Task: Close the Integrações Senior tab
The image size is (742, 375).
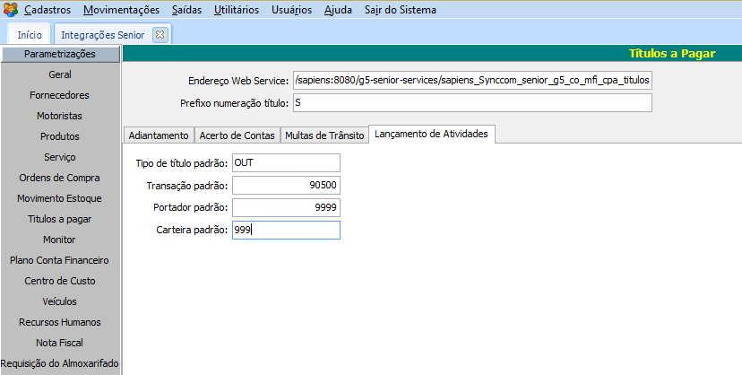Action: tap(160, 35)
